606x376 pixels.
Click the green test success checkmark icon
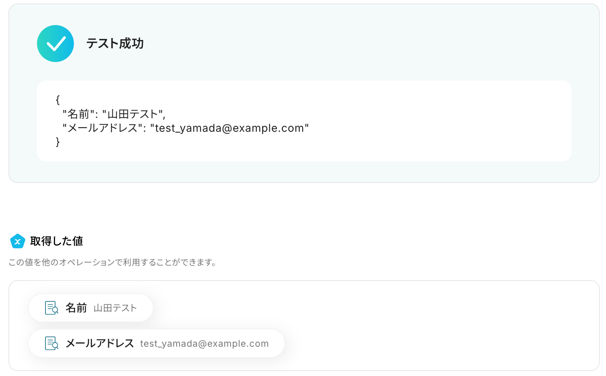(55, 44)
